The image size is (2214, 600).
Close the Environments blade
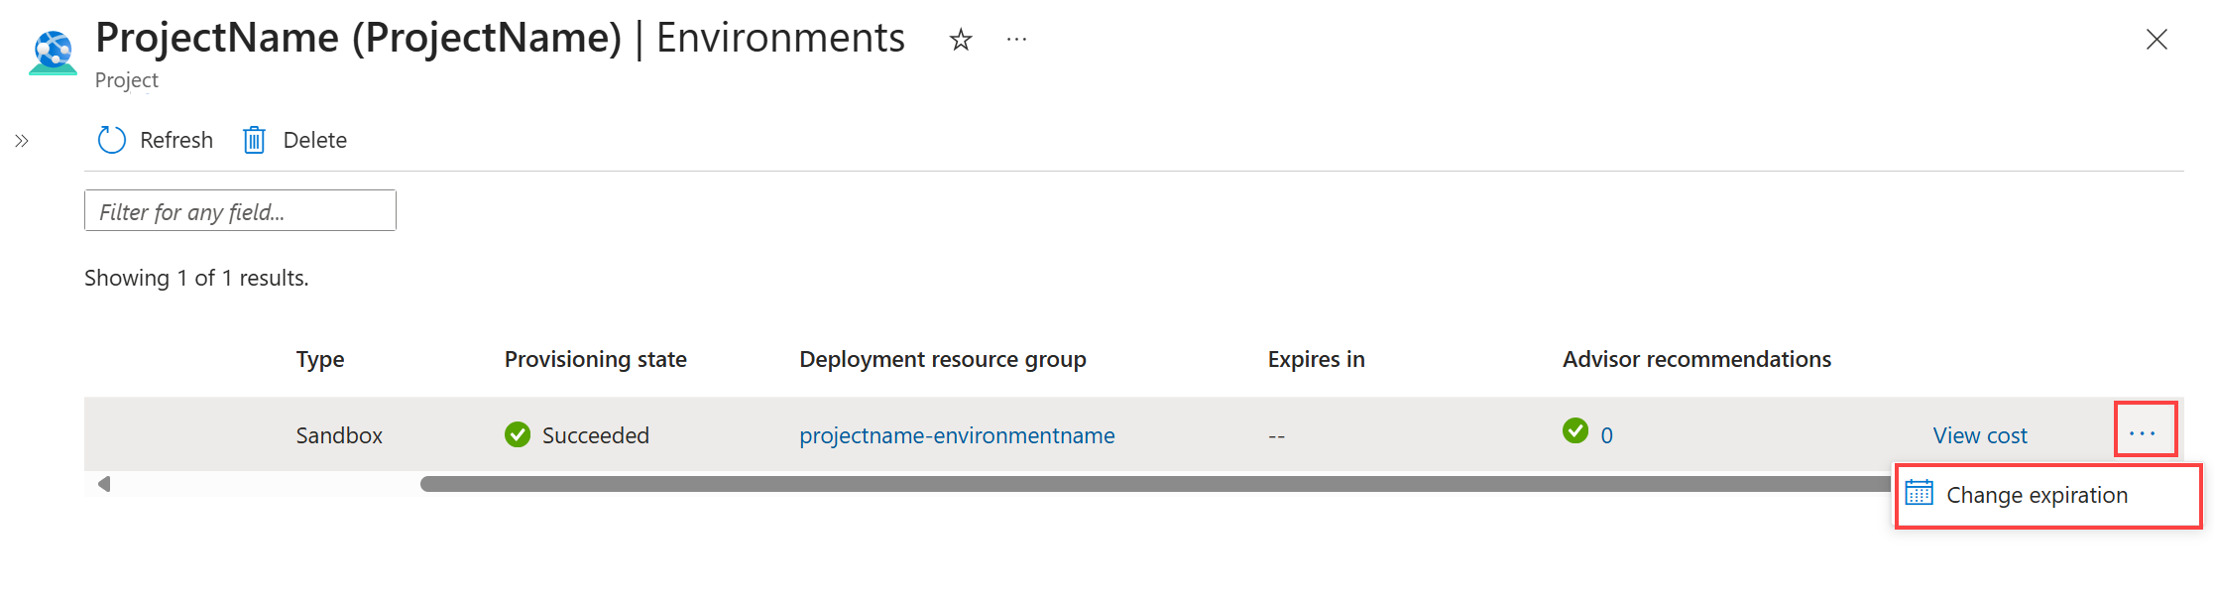2156,40
